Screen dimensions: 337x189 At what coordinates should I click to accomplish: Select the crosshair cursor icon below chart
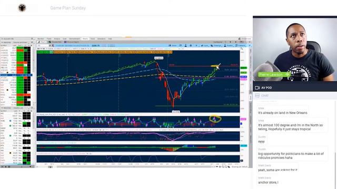[x=220, y=167]
